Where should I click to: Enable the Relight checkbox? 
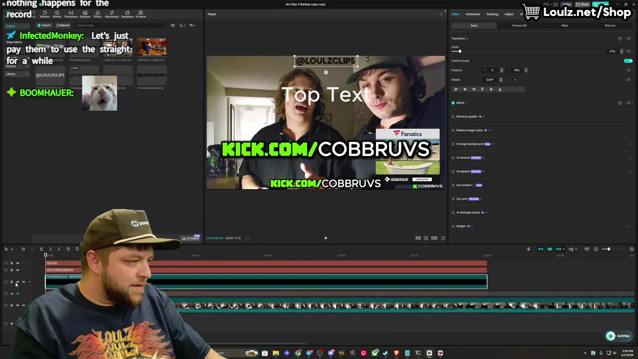coord(453,226)
